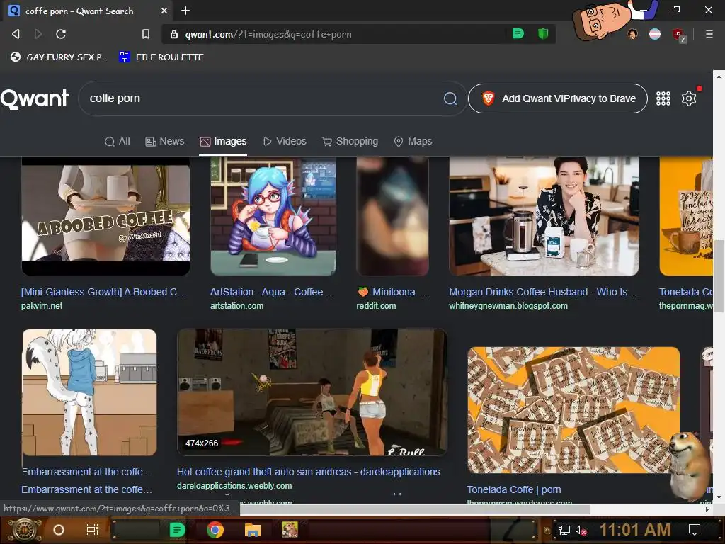The image size is (725, 544).
Task: Click the [Mini-Giantess Growth] result title
Action: [103, 292]
